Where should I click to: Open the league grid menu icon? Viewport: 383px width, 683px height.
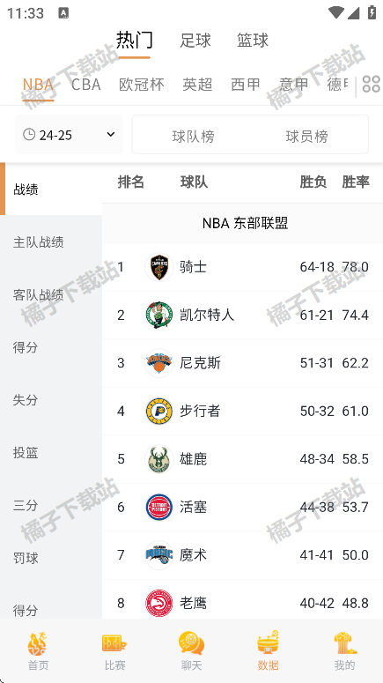coord(372,84)
